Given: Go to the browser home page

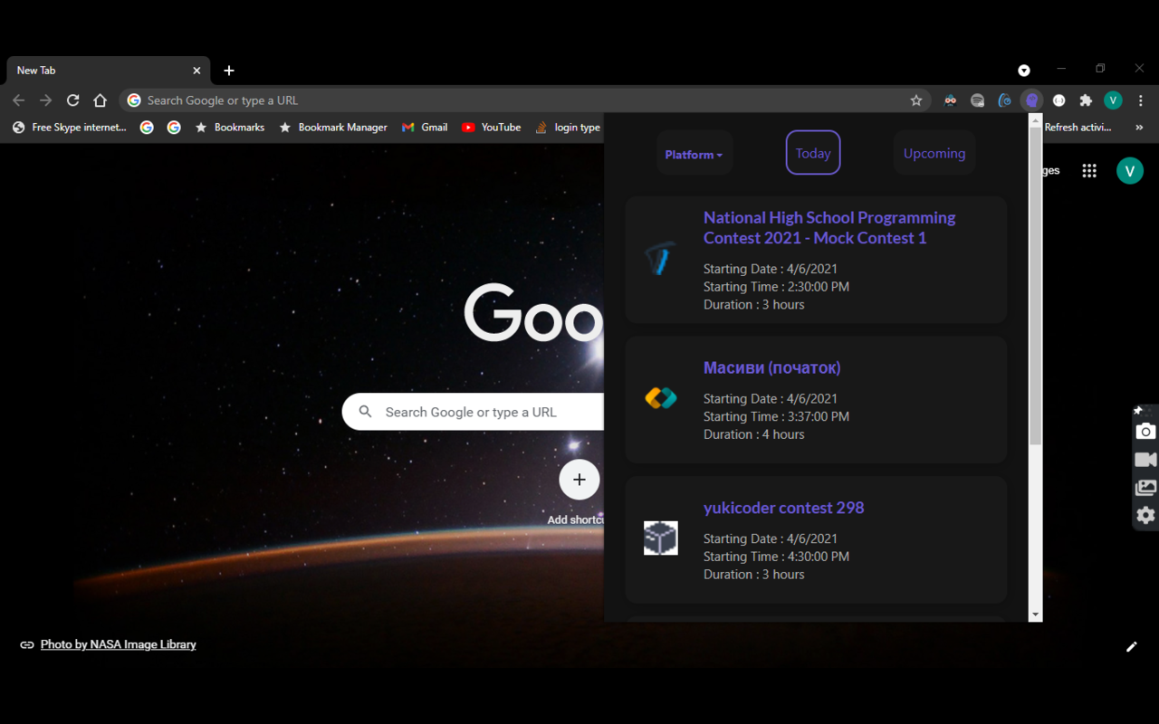Looking at the screenshot, I should (101, 100).
